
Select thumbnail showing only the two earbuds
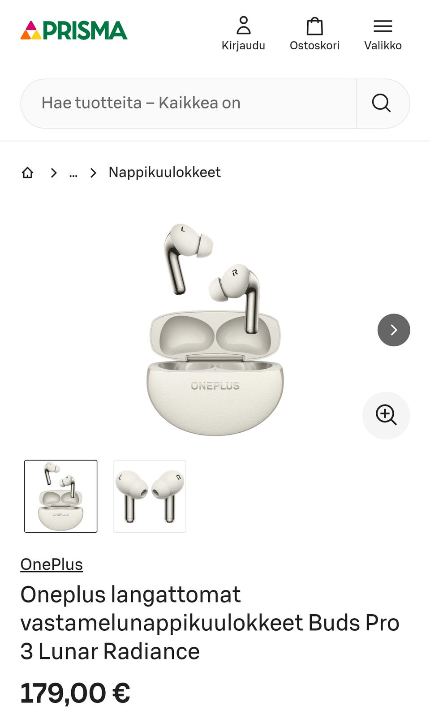(150, 496)
